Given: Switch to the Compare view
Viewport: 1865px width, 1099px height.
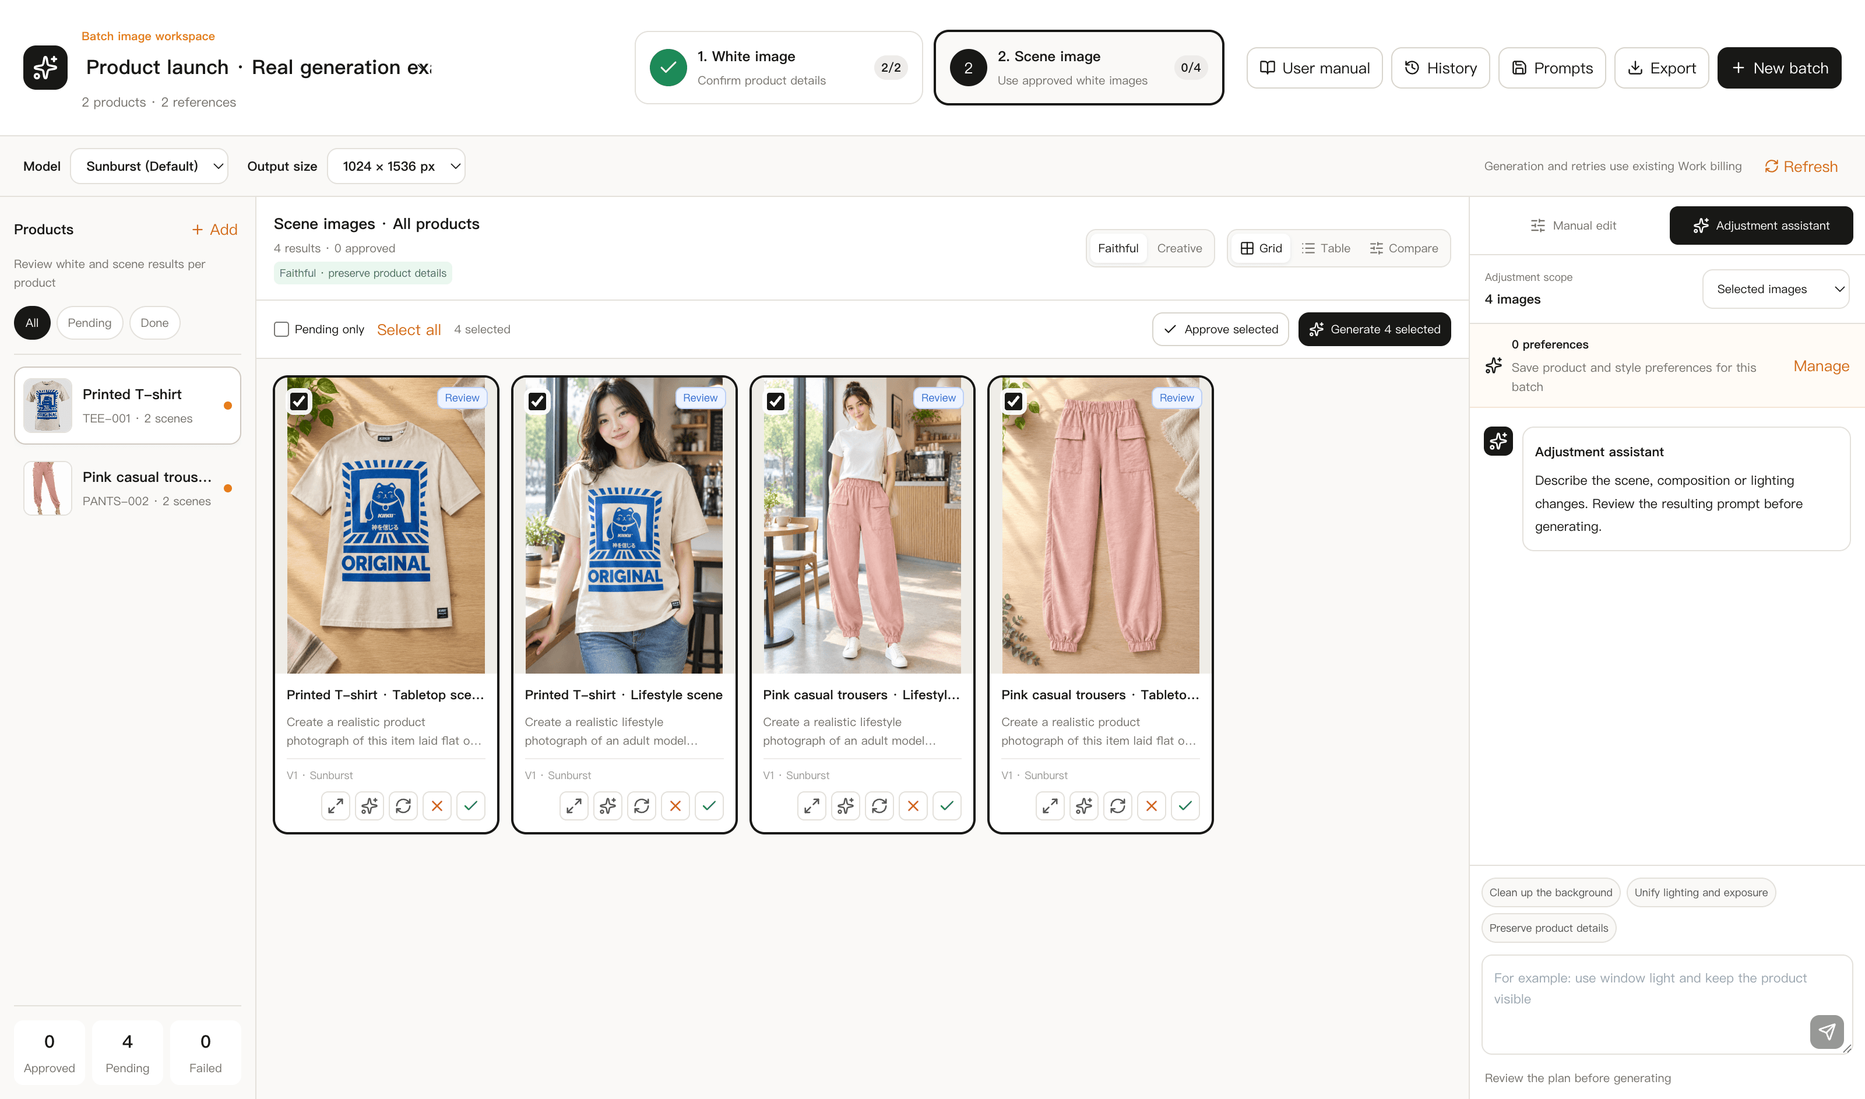Looking at the screenshot, I should pos(1405,248).
